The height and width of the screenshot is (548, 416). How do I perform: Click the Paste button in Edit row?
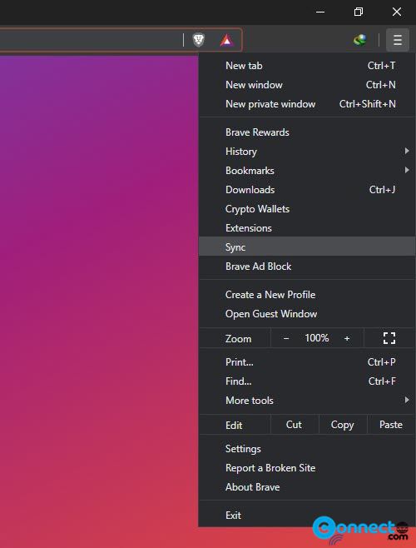391,425
